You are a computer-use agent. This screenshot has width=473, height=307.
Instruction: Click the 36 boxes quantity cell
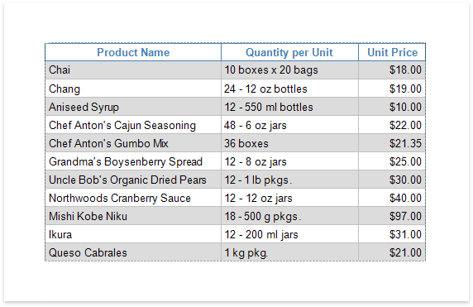pyautogui.click(x=289, y=143)
